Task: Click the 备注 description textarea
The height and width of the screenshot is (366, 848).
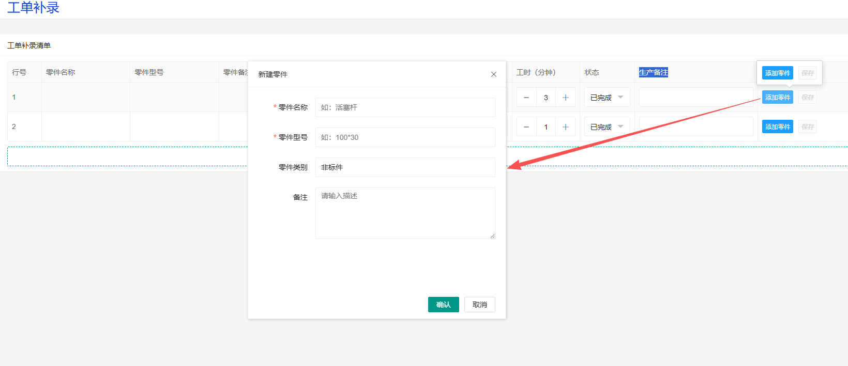Action: (x=405, y=213)
